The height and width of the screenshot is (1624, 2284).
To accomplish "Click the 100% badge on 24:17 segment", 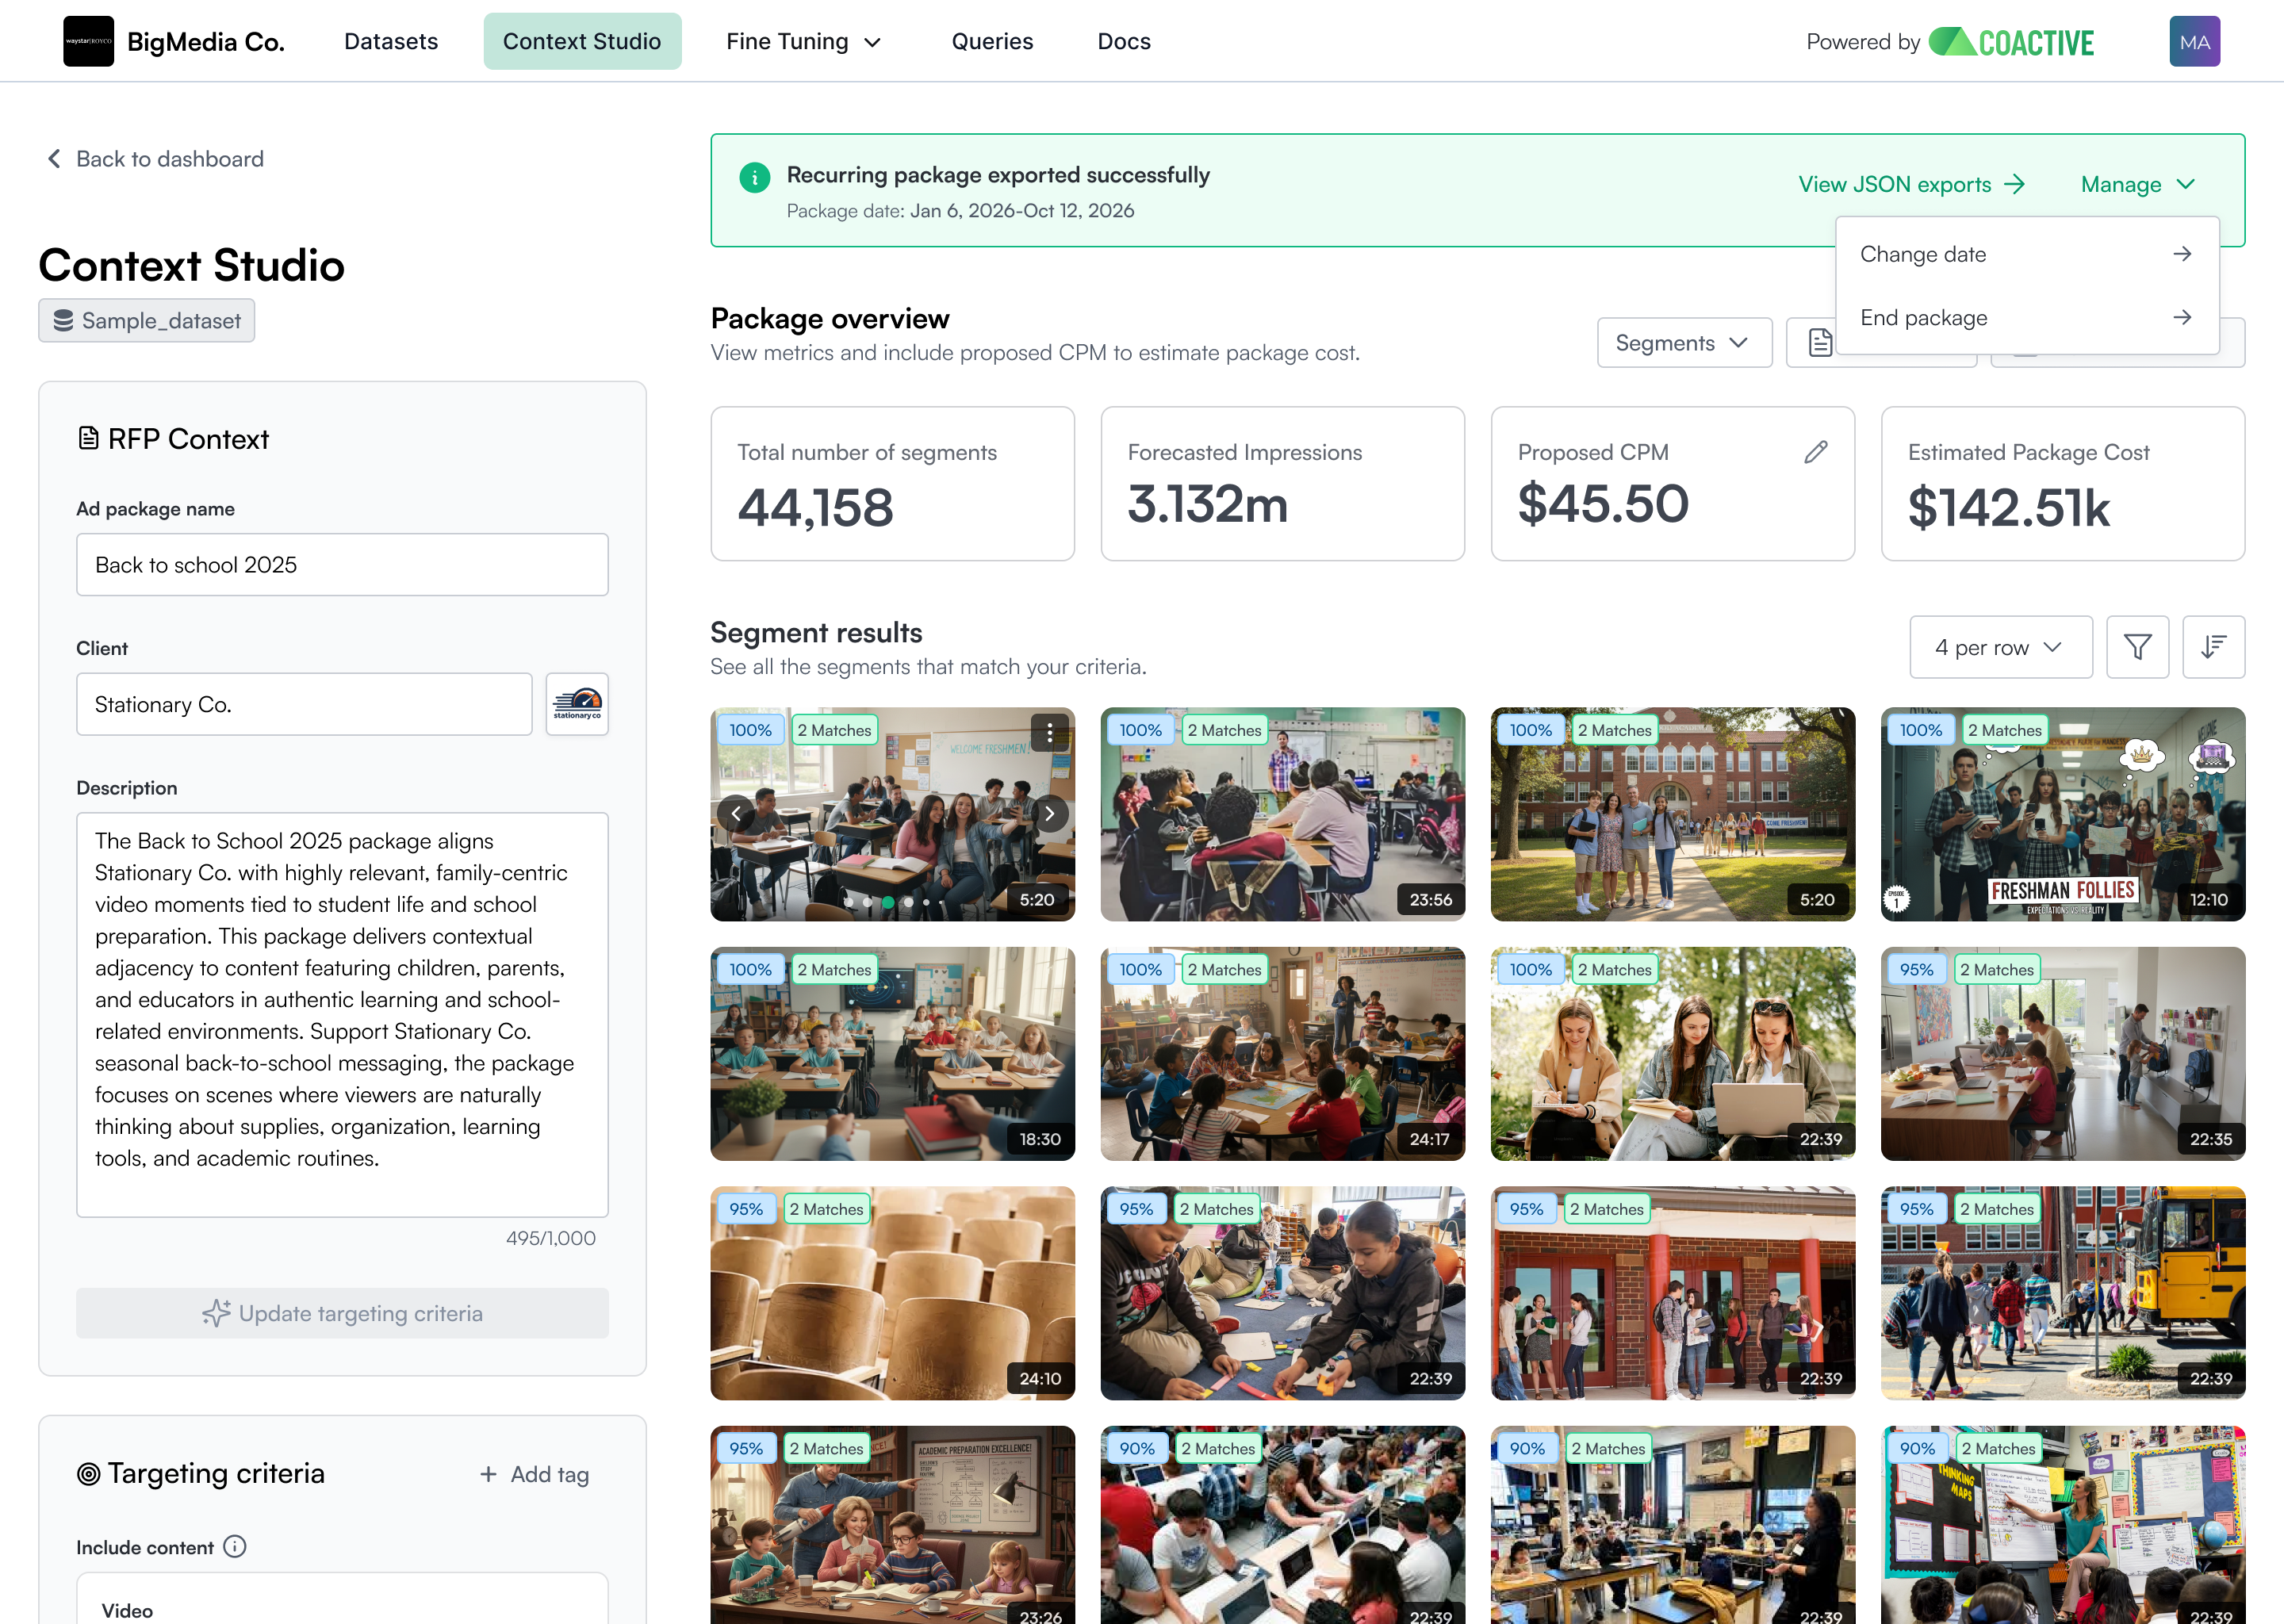I will (x=1140, y=969).
